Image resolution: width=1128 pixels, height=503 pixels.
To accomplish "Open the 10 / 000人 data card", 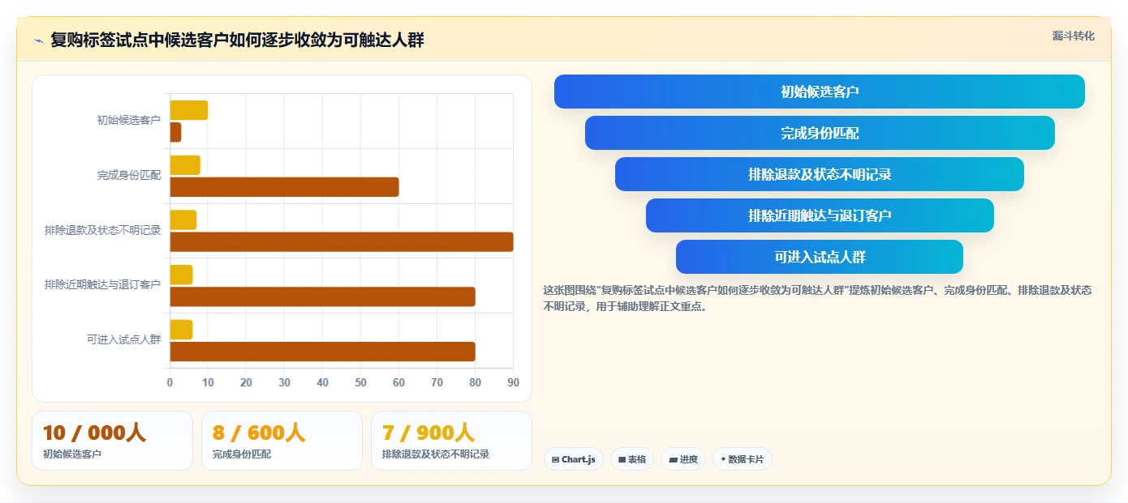I will pos(112,441).
